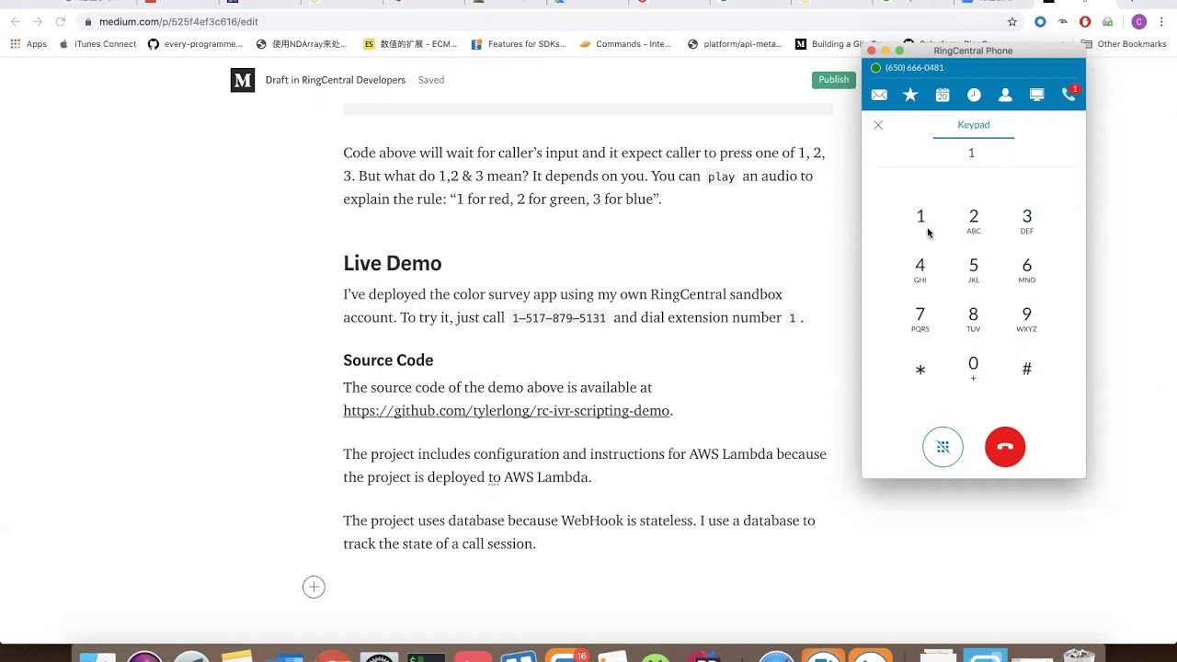Open Features for SDKs bookmark
Viewport: 1177px width, 662px height.
[x=519, y=44]
